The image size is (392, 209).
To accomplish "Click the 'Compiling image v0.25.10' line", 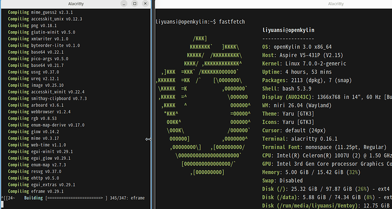I will (x=36, y=85).
